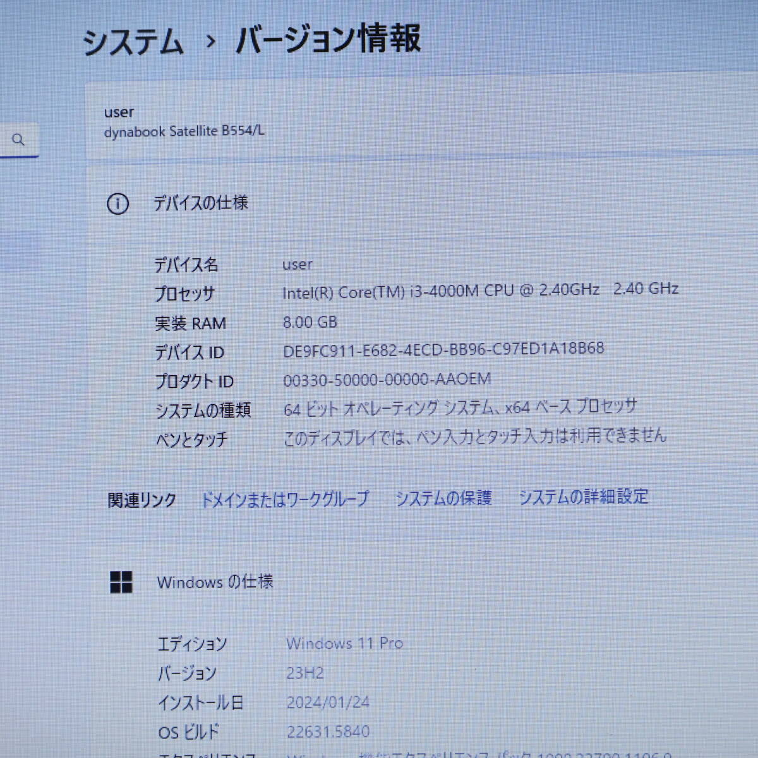Click the info icon beside デバイスの仕様

click(118, 204)
